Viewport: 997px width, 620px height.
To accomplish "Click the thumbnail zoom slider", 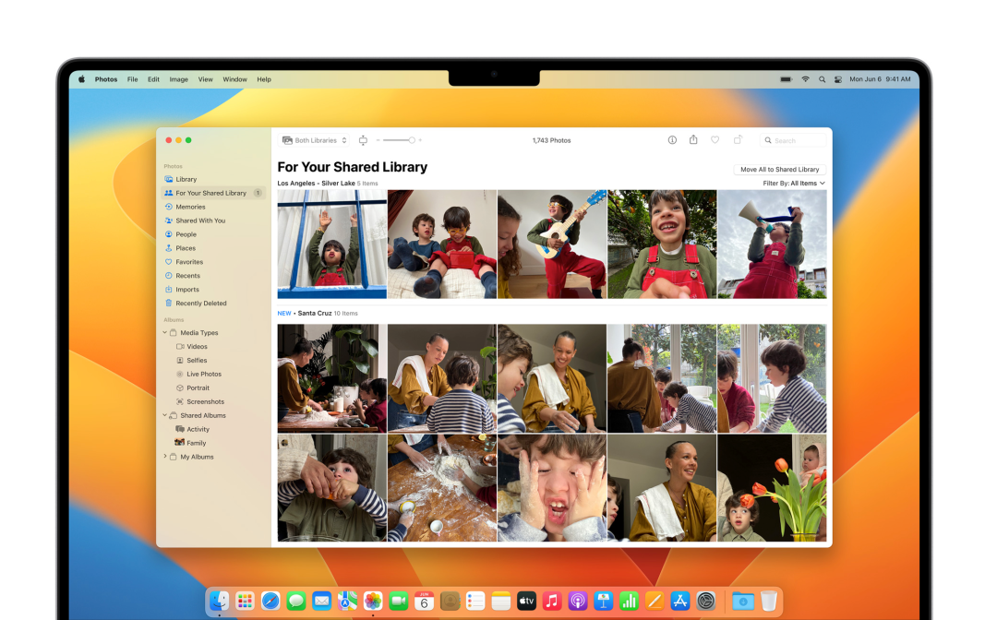I will pyautogui.click(x=399, y=140).
